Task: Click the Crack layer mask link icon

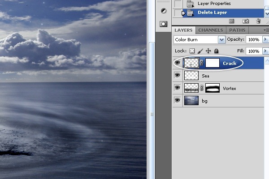Action: pyautogui.click(x=202, y=63)
